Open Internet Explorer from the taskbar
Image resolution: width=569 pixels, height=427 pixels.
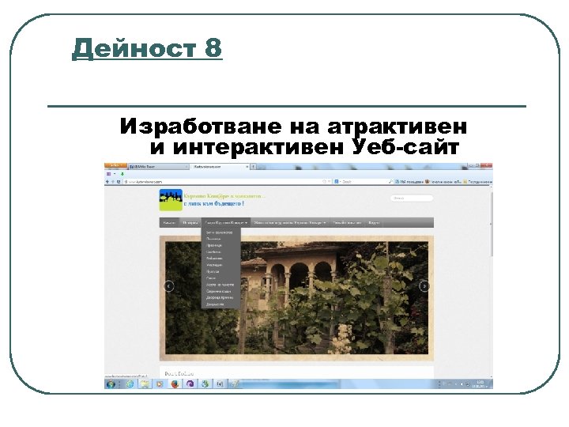[x=130, y=384]
